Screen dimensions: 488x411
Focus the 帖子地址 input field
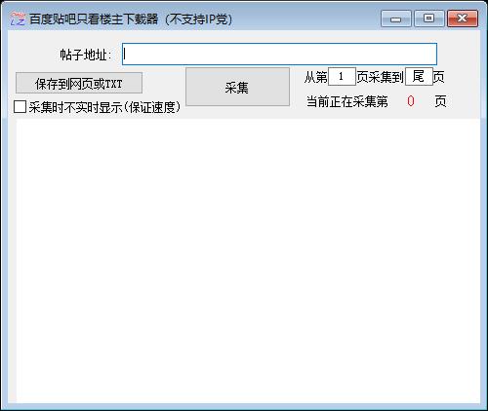pyautogui.click(x=279, y=55)
